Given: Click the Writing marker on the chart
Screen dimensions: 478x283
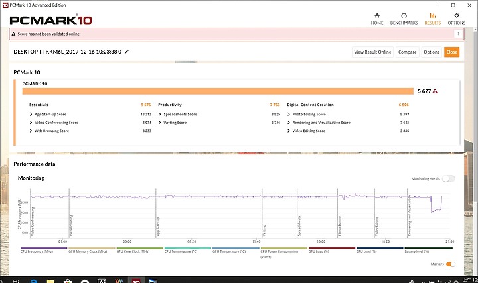Looking at the screenshot, I should 264,231.
